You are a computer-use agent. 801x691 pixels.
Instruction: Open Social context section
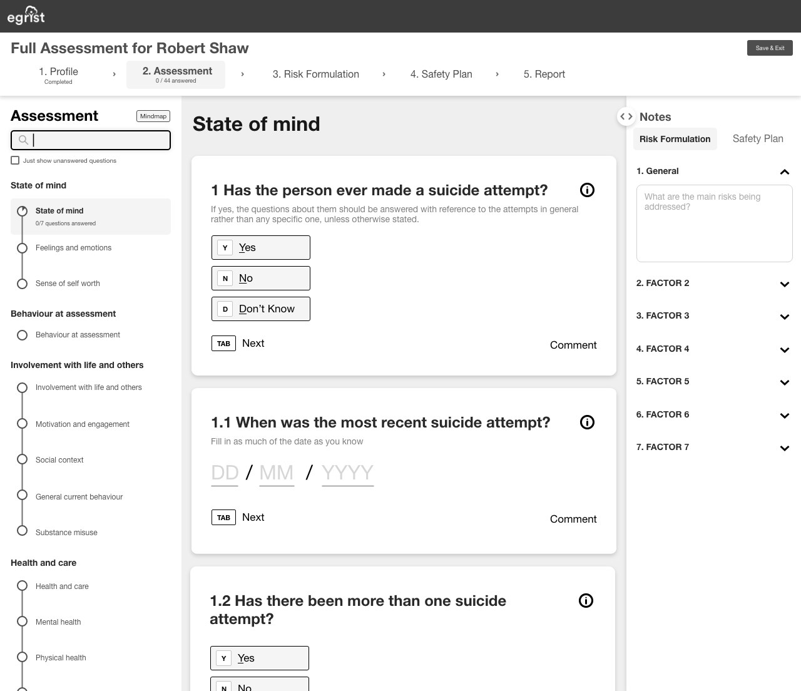click(x=59, y=460)
